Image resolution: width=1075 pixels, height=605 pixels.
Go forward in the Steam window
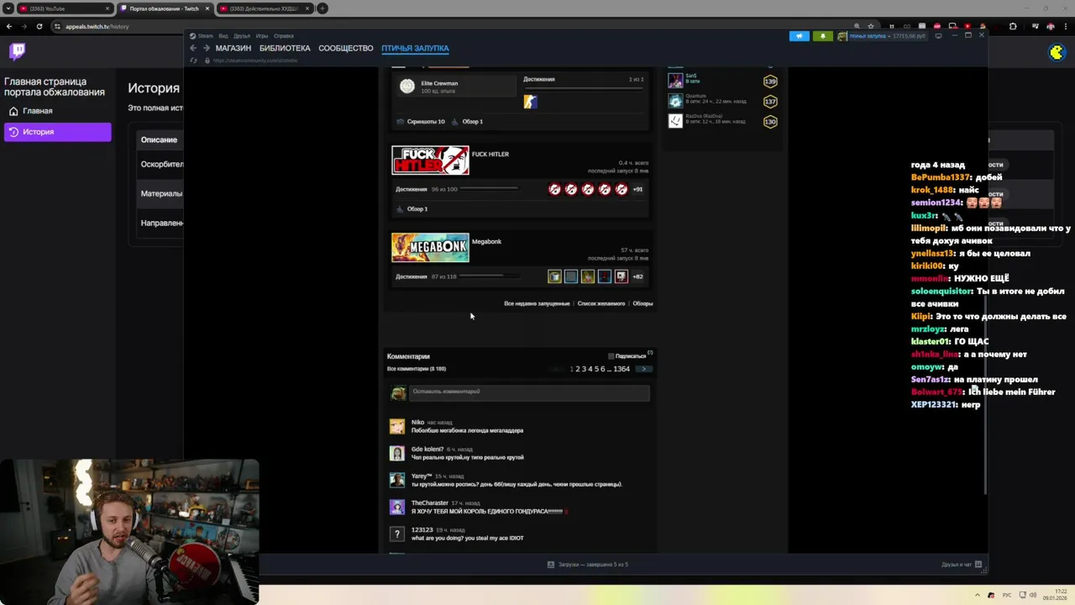pyautogui.click(x=206, y=48)
